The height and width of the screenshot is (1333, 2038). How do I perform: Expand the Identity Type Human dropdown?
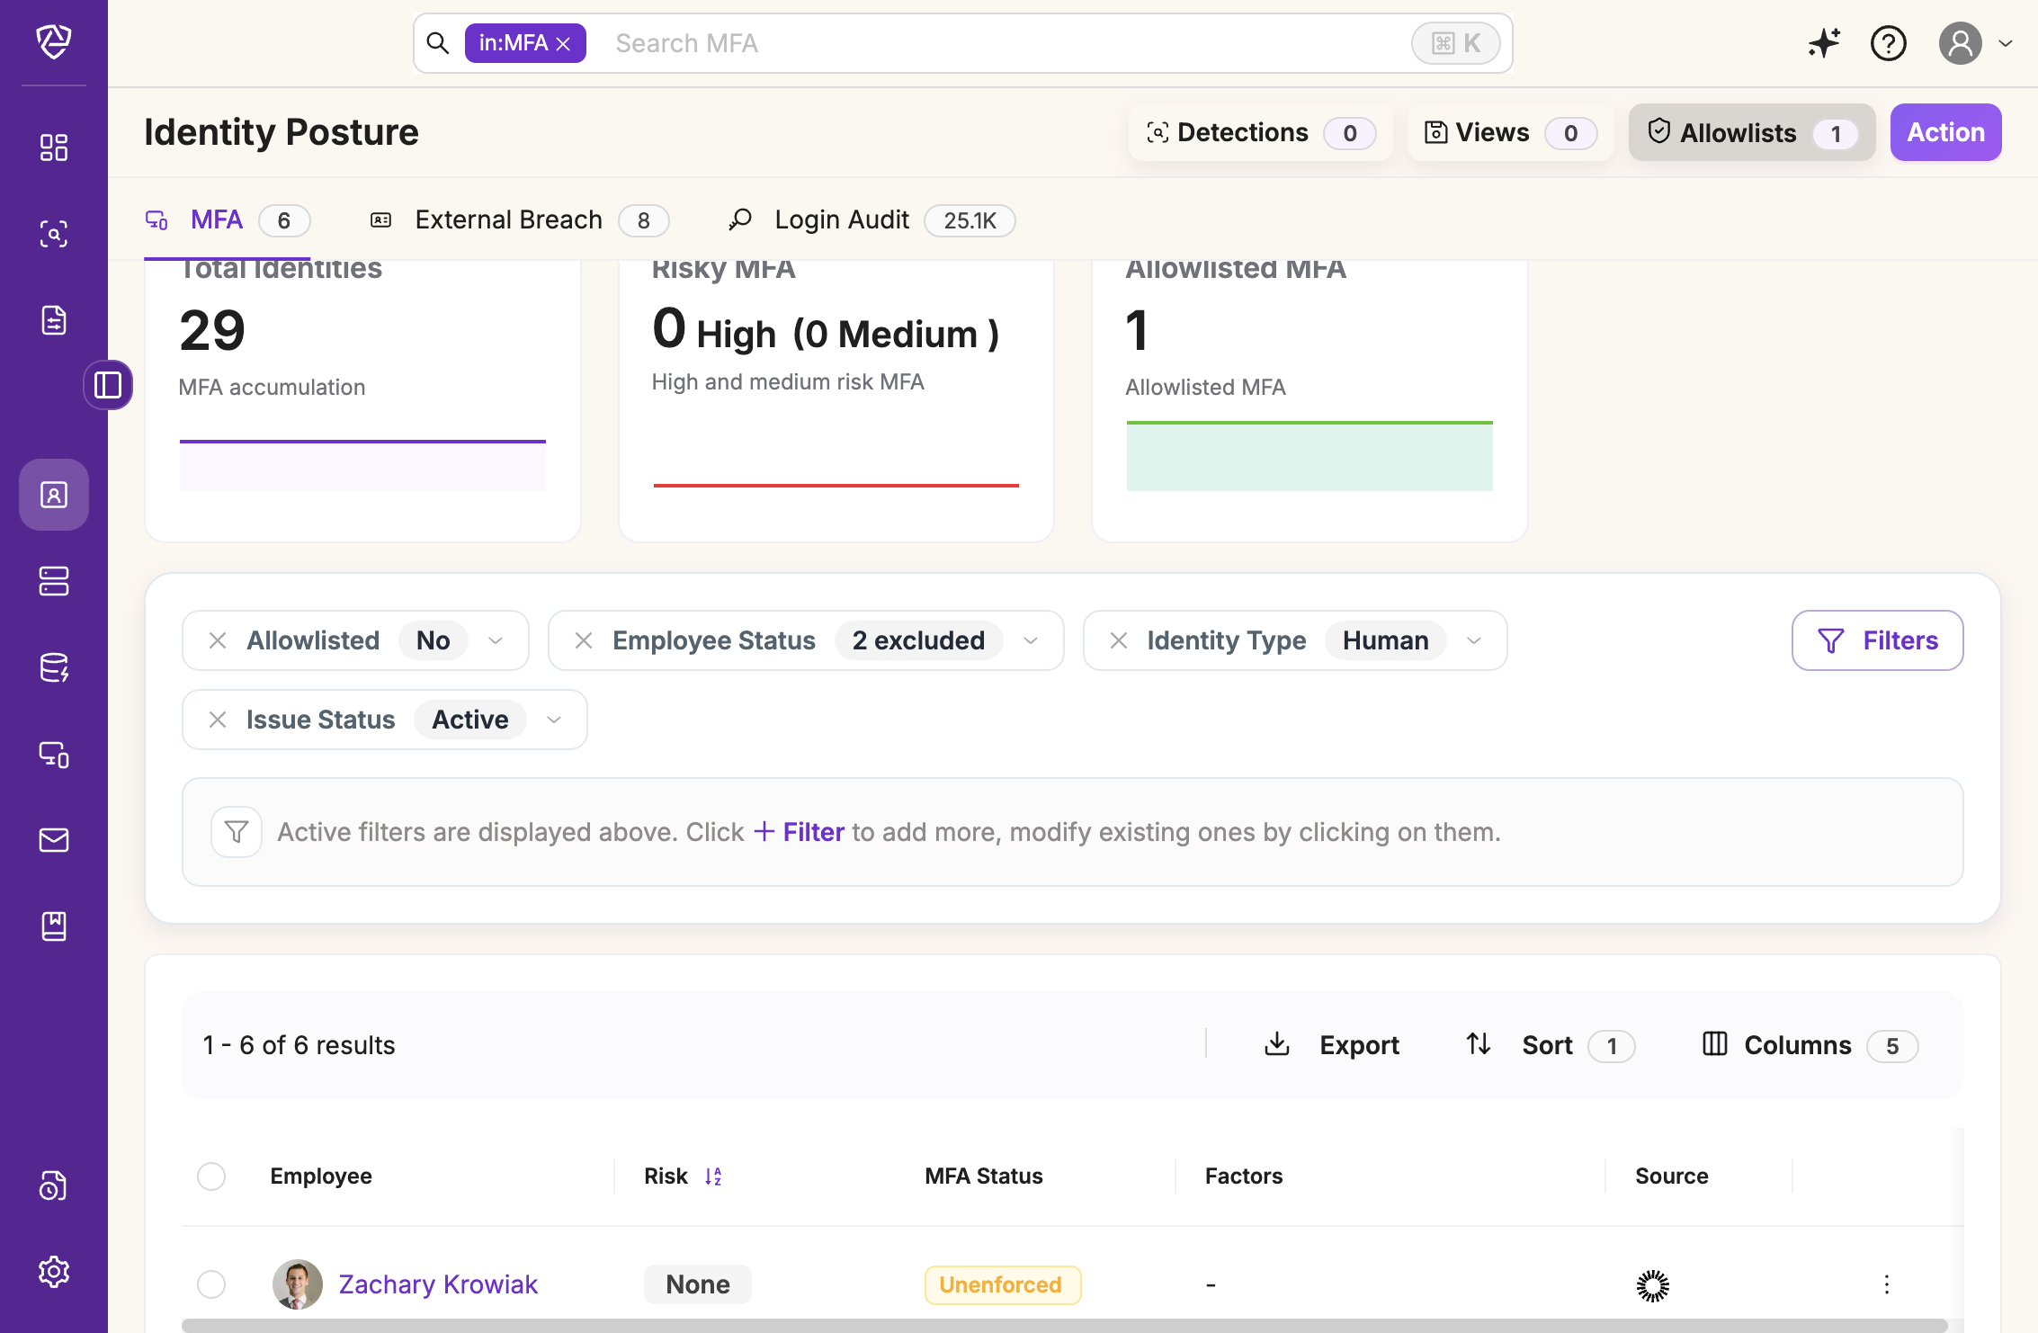(1473, 640)
